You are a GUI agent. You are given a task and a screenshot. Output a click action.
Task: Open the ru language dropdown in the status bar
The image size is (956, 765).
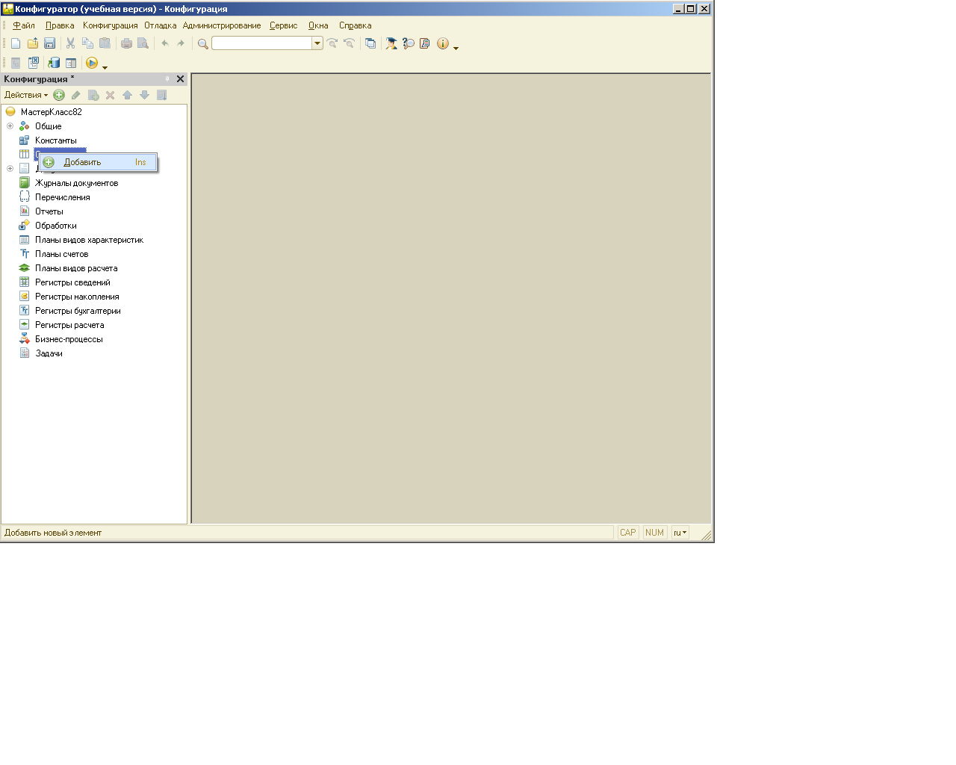pyautogui.click(x=680, y=533)
